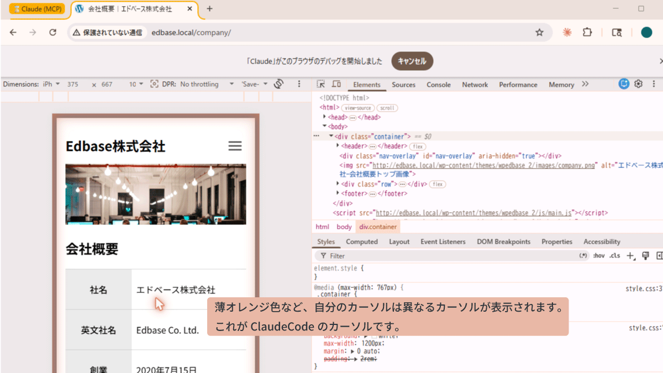Click the view-source badge next to html
The height and width of the screenshot is (373, 663).
(x=357, y=108)
